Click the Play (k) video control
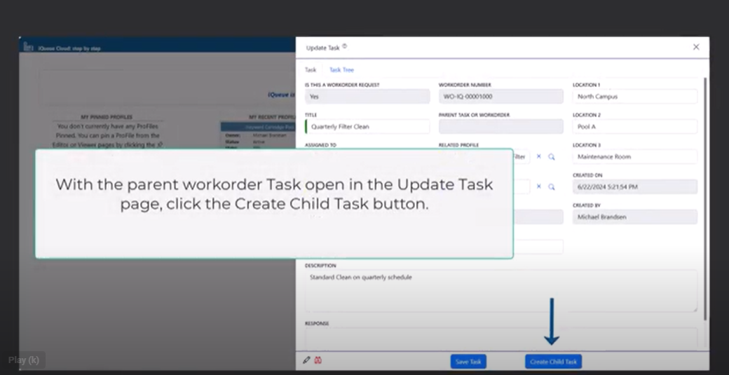Viewport: 729px width, 375px height. coord(24,360)
